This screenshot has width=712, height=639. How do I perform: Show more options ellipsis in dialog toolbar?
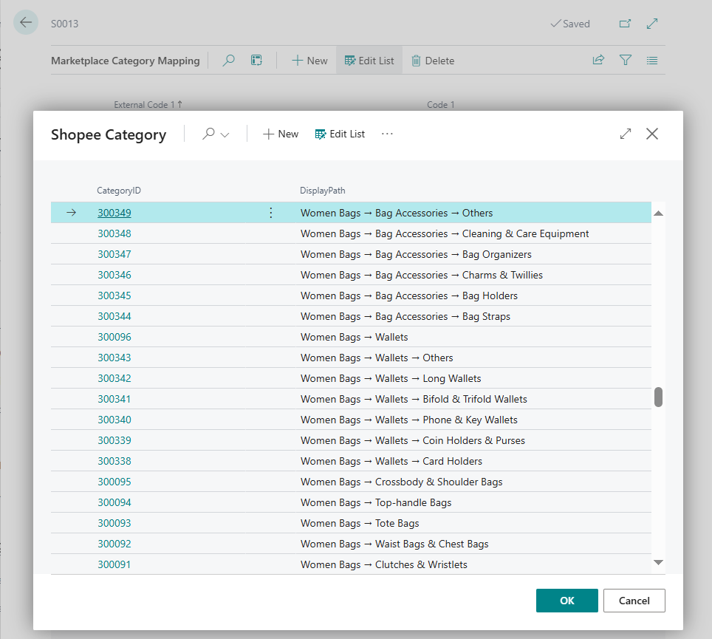pyautogui.click(x=387, y=134)
